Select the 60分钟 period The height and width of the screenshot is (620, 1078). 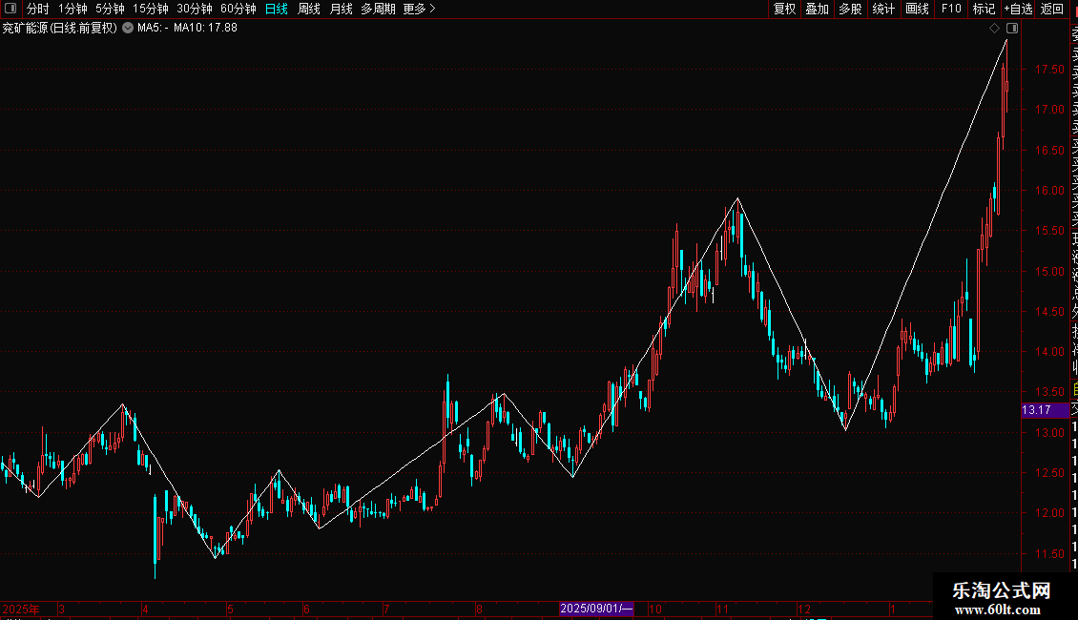click(238, 9)
